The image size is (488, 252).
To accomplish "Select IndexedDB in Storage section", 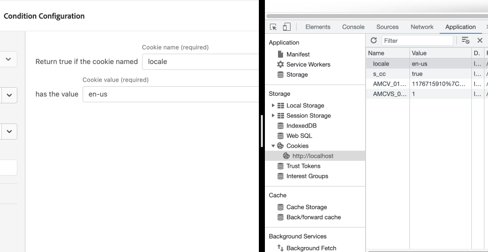I will 301,125.
